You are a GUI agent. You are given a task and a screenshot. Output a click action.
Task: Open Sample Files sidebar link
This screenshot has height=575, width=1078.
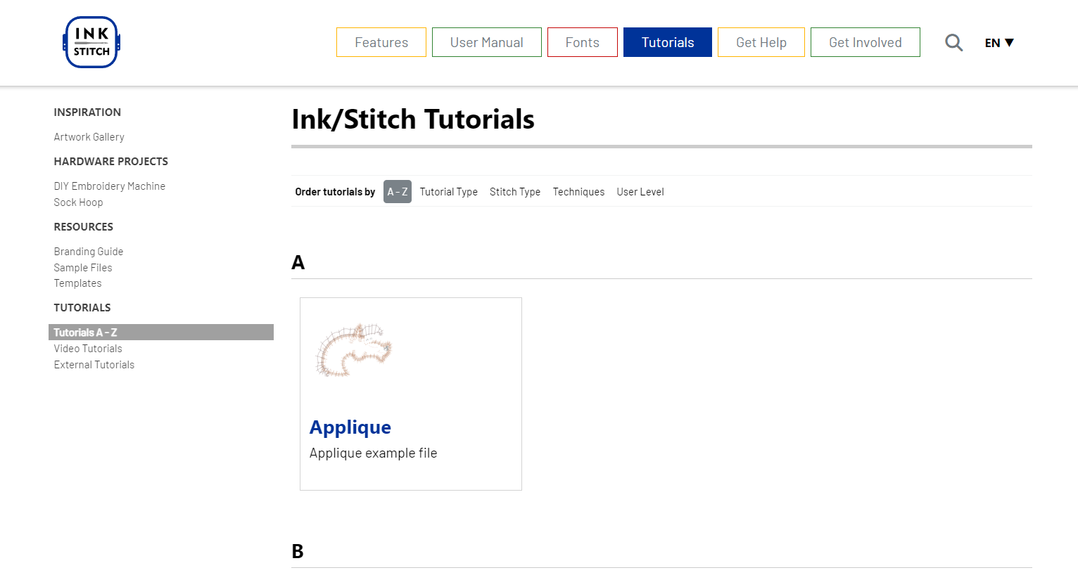point(83,268)
